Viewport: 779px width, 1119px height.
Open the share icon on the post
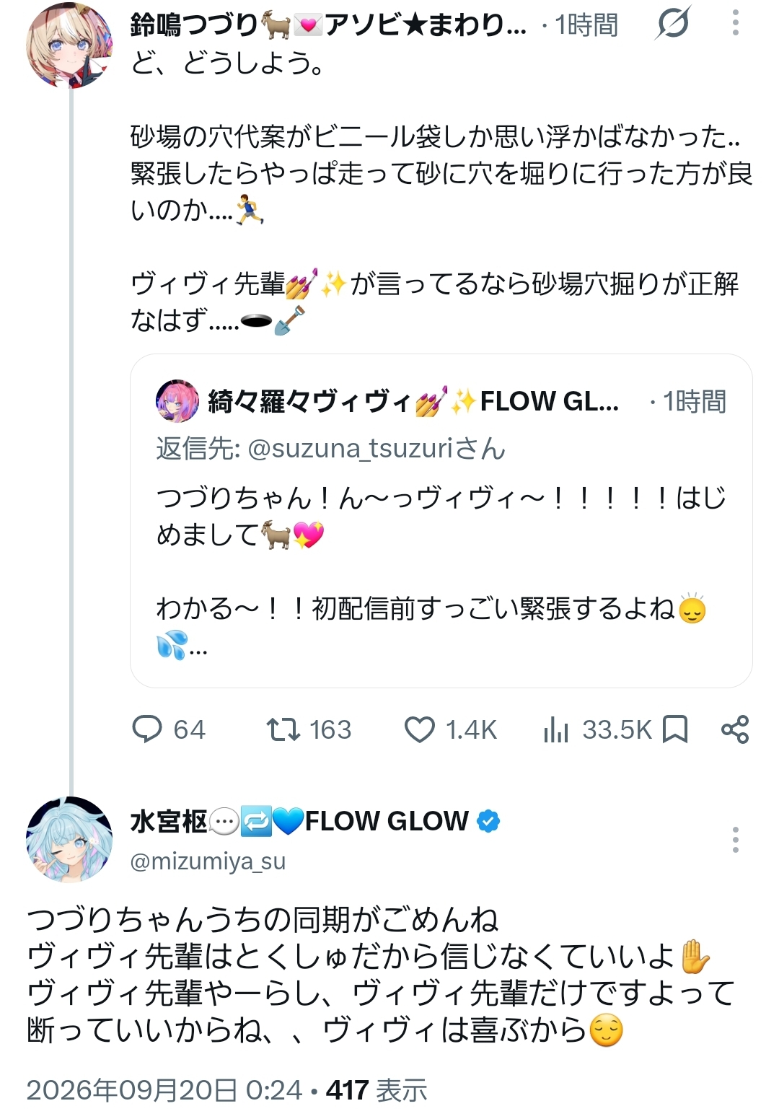[x=735, y=729]
